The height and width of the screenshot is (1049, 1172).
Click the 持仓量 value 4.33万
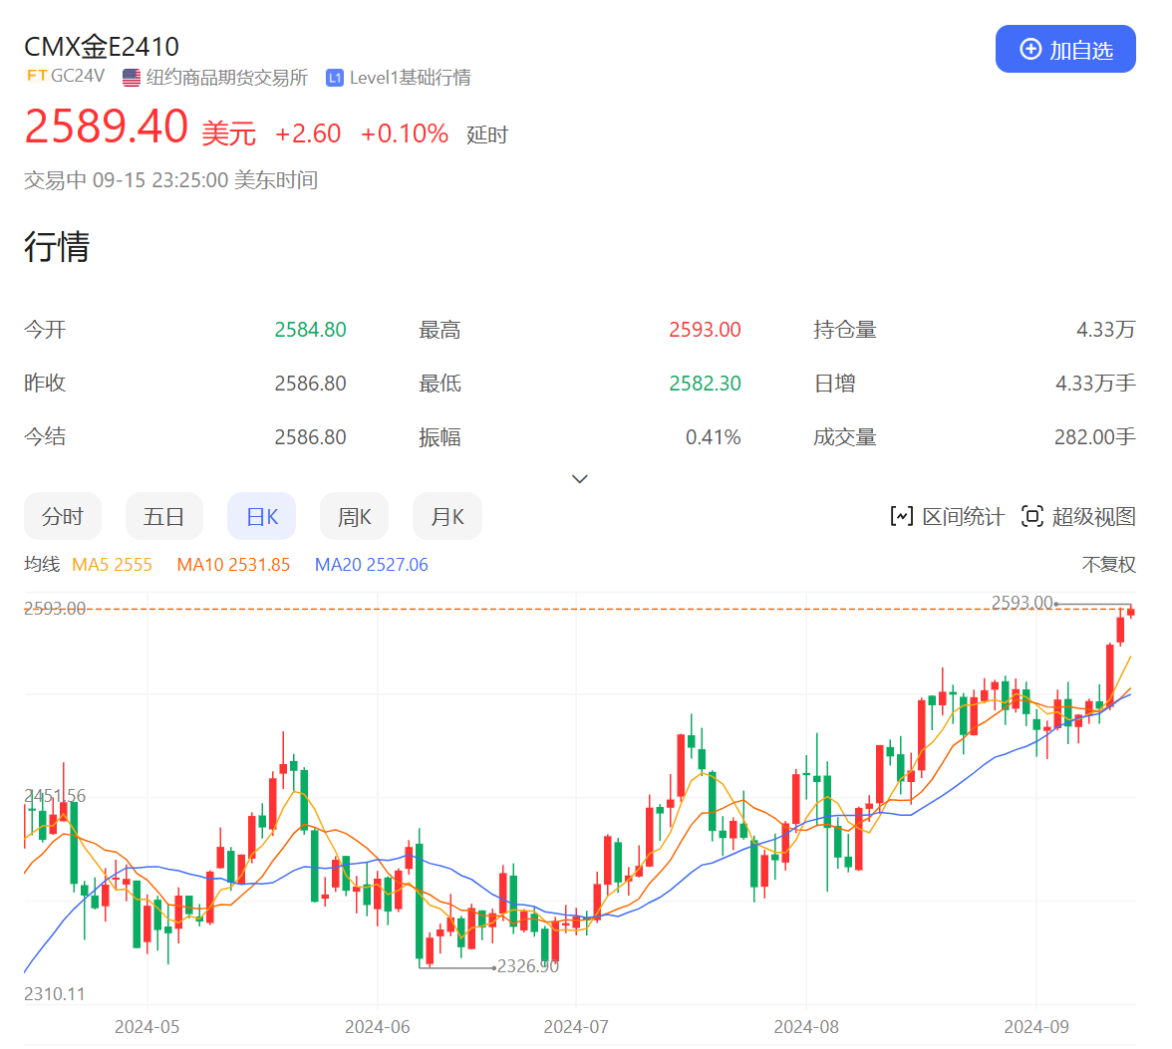(1106, 330)
